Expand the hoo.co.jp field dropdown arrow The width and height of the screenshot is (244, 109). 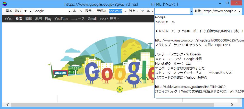point(126,11)
